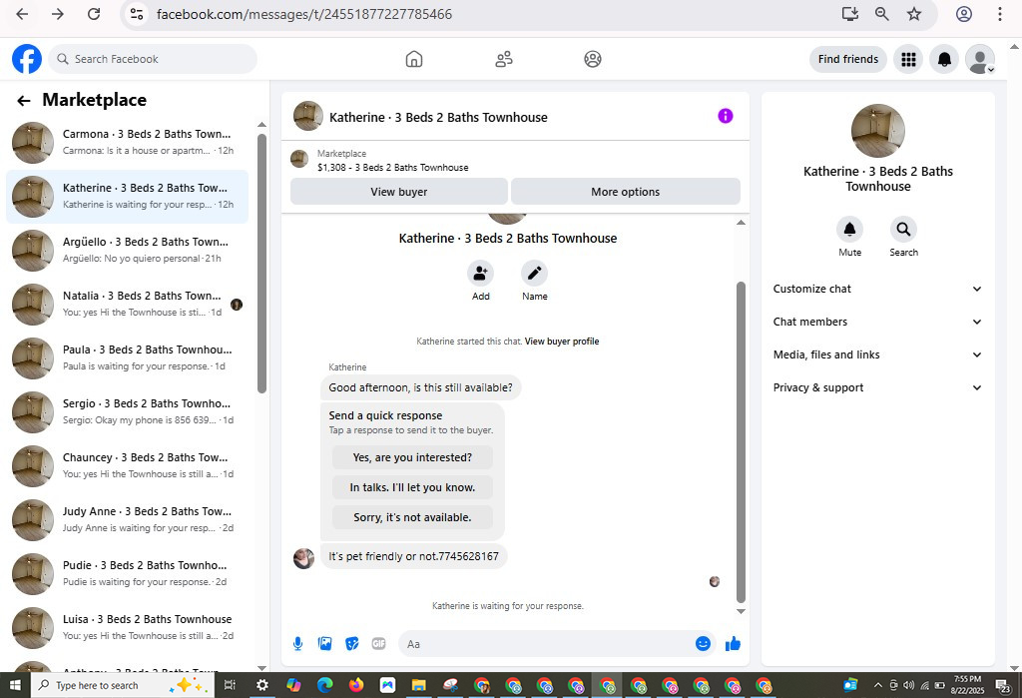Open the Groups icon in top navigation
The image size is (1022, 698).
point(593,59)
